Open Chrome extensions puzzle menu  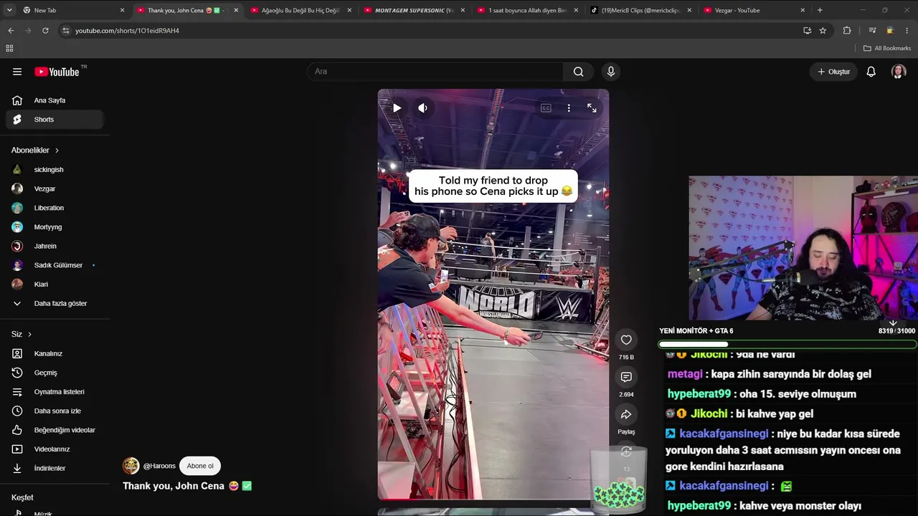click(x=847, y=31)
